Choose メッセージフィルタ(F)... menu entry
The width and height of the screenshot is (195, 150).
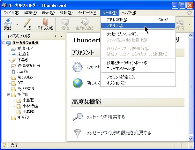click(138, 34)
